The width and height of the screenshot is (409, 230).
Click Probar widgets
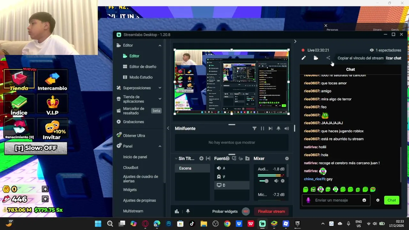click(225, 211)
